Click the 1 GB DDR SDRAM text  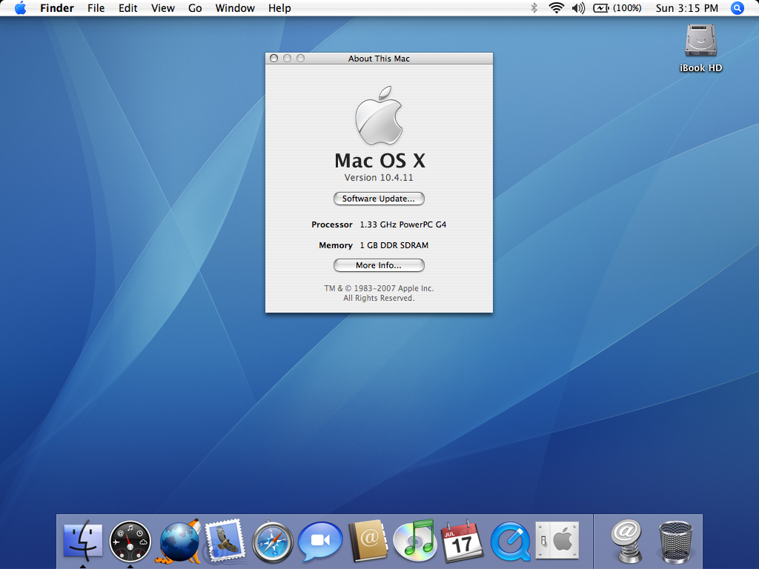pos(394,245)
